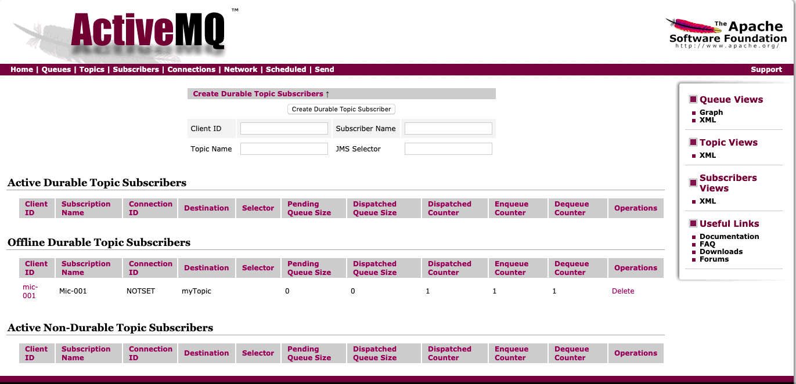The height and width of the screenshot is (384, 796).
Task: Collapse Create Durable Topic Subscribers section
Action: pyautogui.click(x=261, y=93)
